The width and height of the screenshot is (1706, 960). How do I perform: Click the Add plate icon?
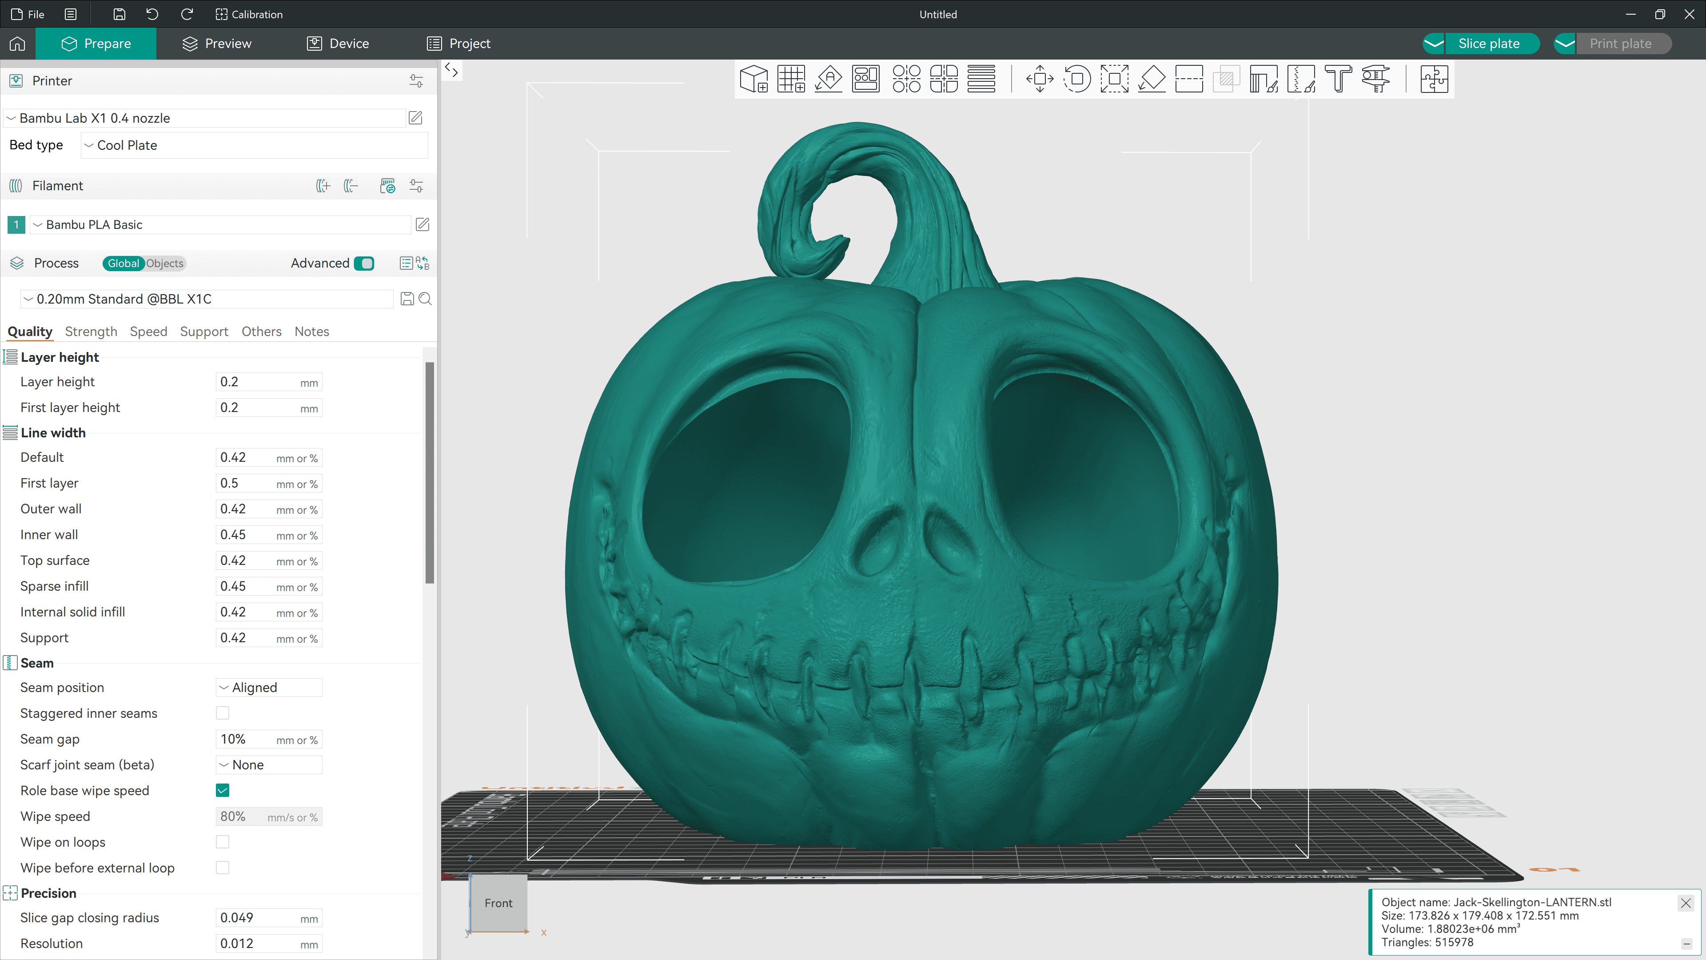click(791, 79)
